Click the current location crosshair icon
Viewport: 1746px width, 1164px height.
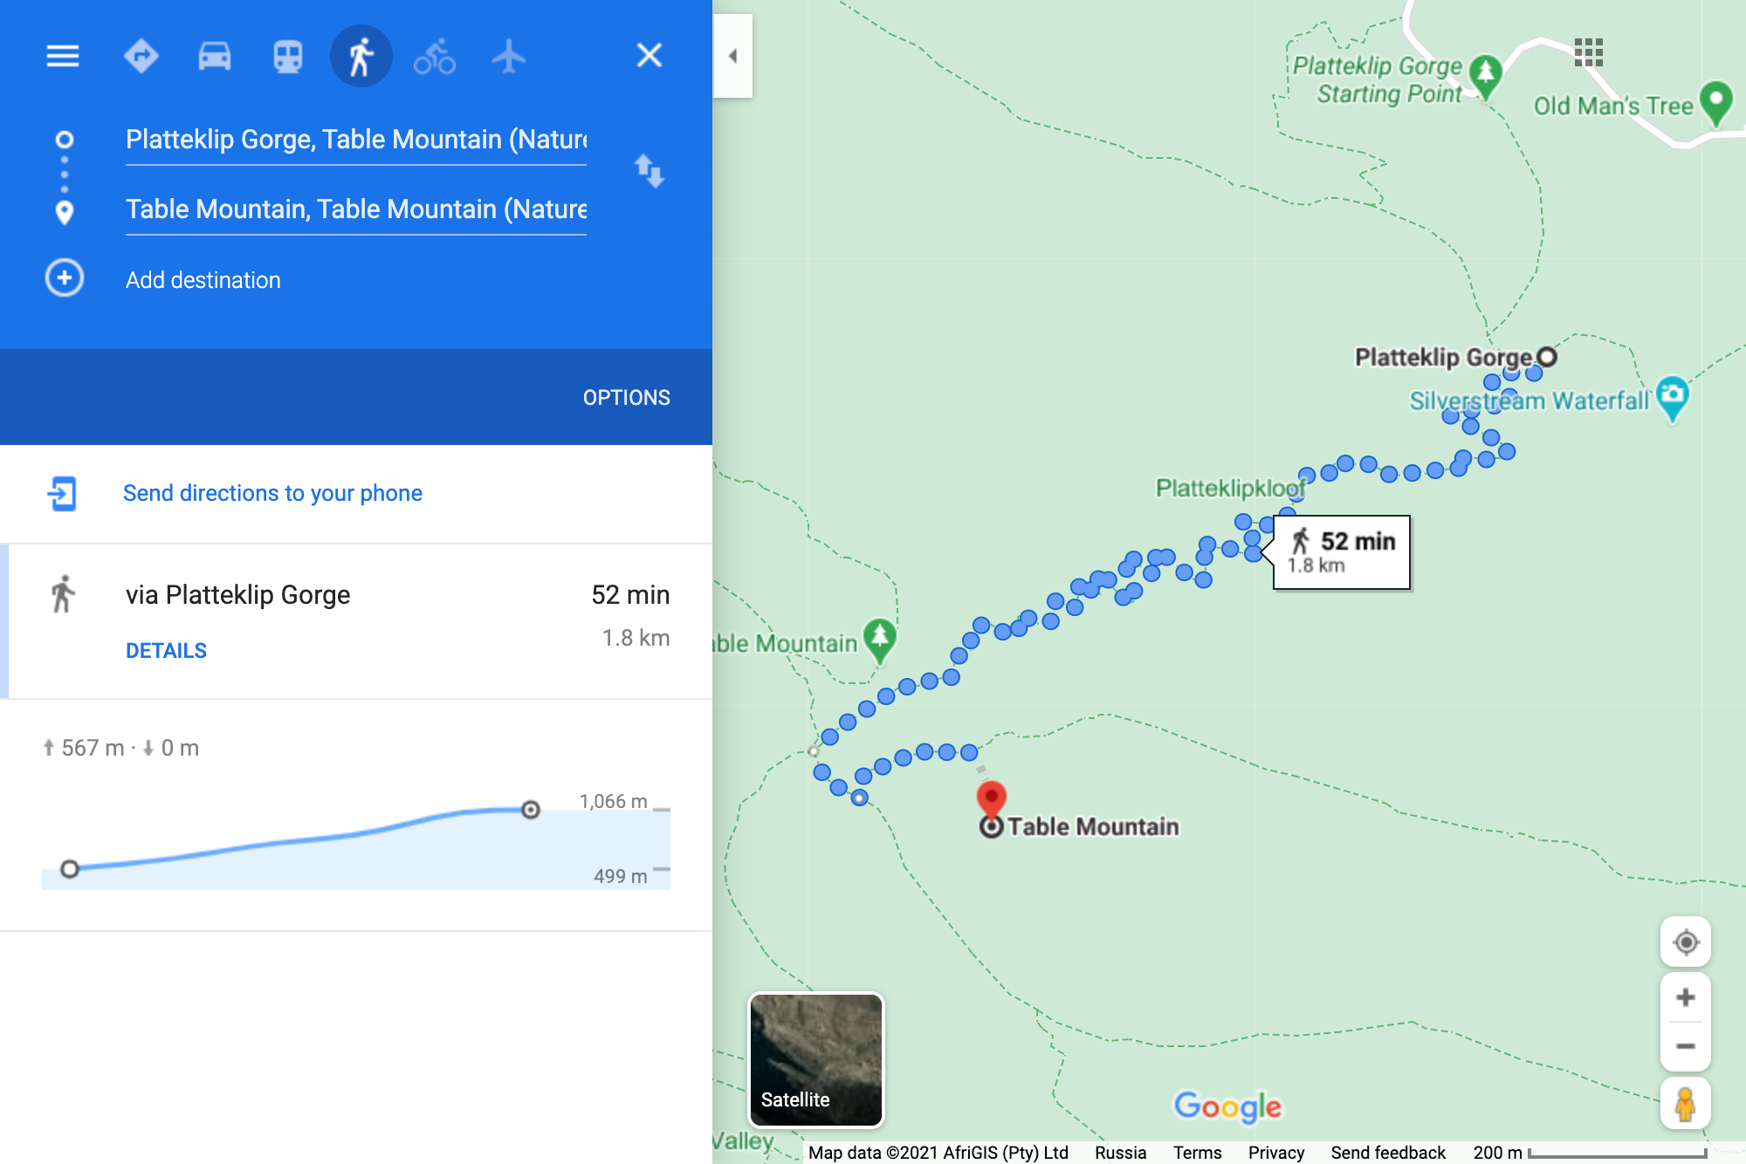click(x=1688, y=943)
